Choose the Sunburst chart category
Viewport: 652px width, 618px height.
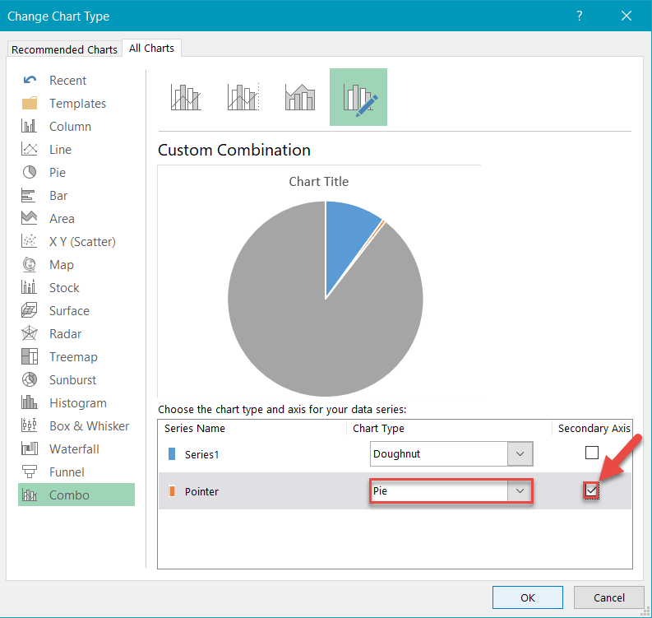point(72,380)
